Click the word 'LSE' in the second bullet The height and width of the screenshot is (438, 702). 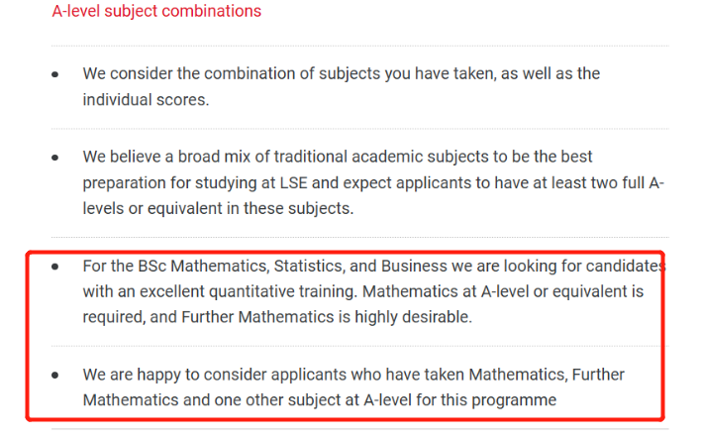[294, 182]
